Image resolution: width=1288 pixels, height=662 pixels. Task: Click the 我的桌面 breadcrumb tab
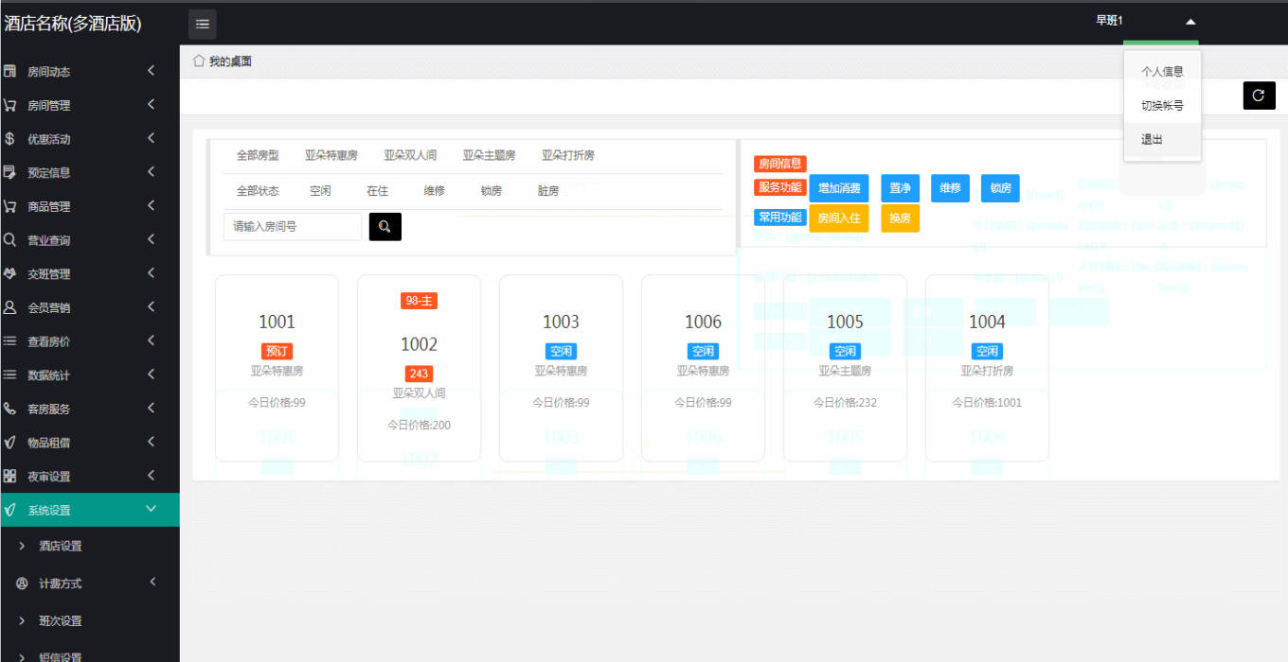[x=230, y=61]
